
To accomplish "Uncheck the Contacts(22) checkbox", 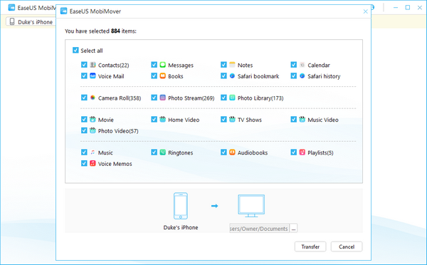I will (x=84, y=65).
